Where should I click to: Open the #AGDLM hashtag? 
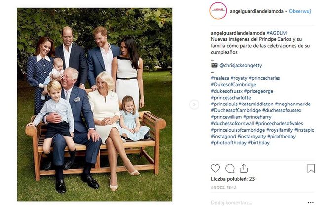coord(277,33)
